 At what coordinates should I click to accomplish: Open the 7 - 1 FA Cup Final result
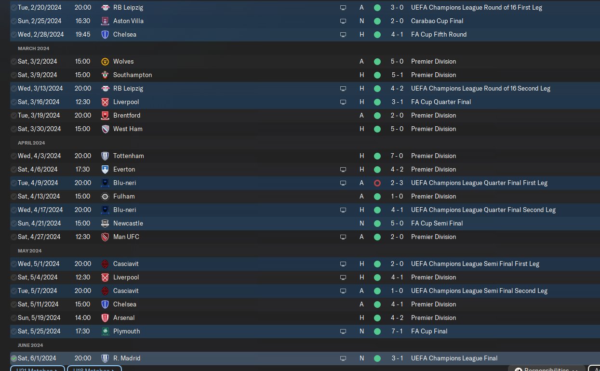click(x=397, y=331)
